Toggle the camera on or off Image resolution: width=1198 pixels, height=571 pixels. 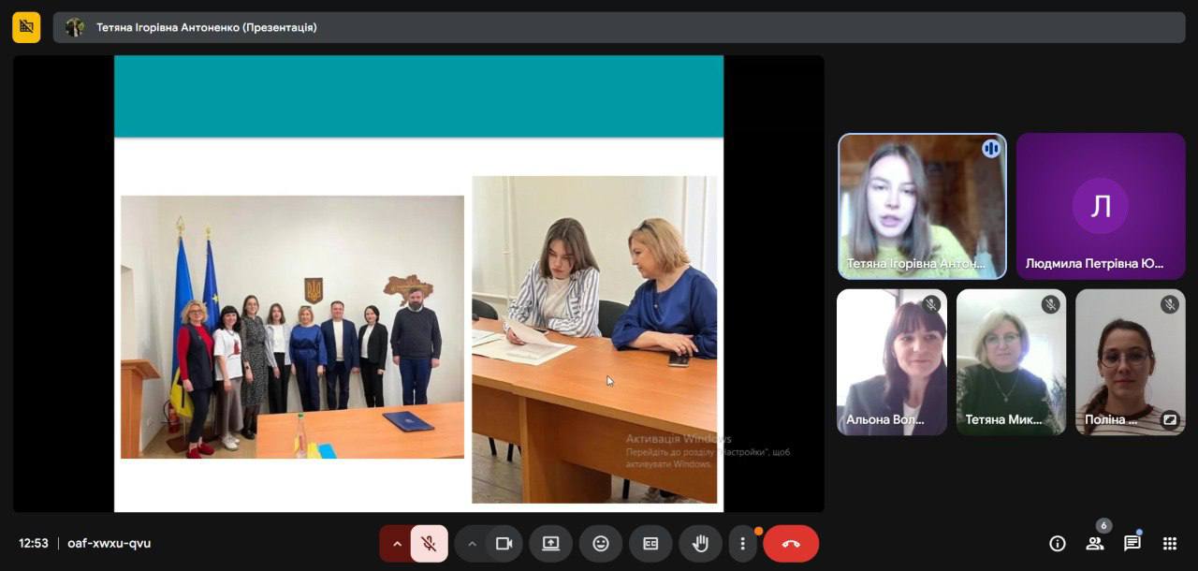click(504, 544)
